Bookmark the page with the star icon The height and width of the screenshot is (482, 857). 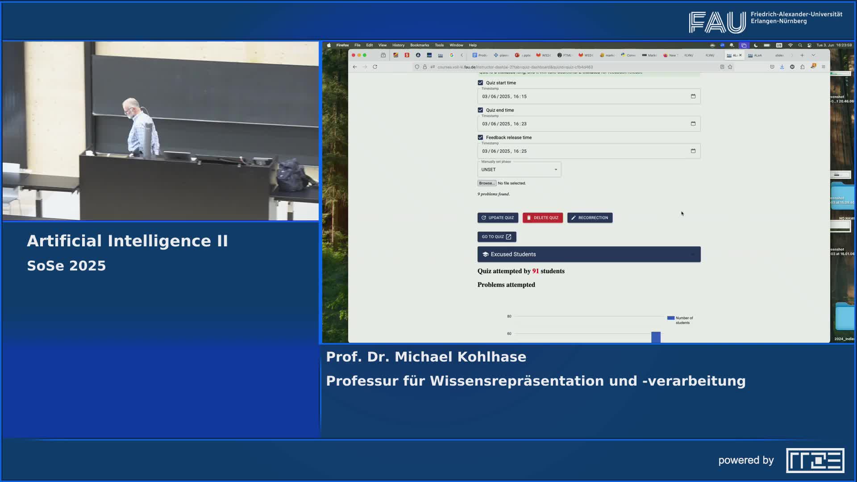tap(730, 67)
